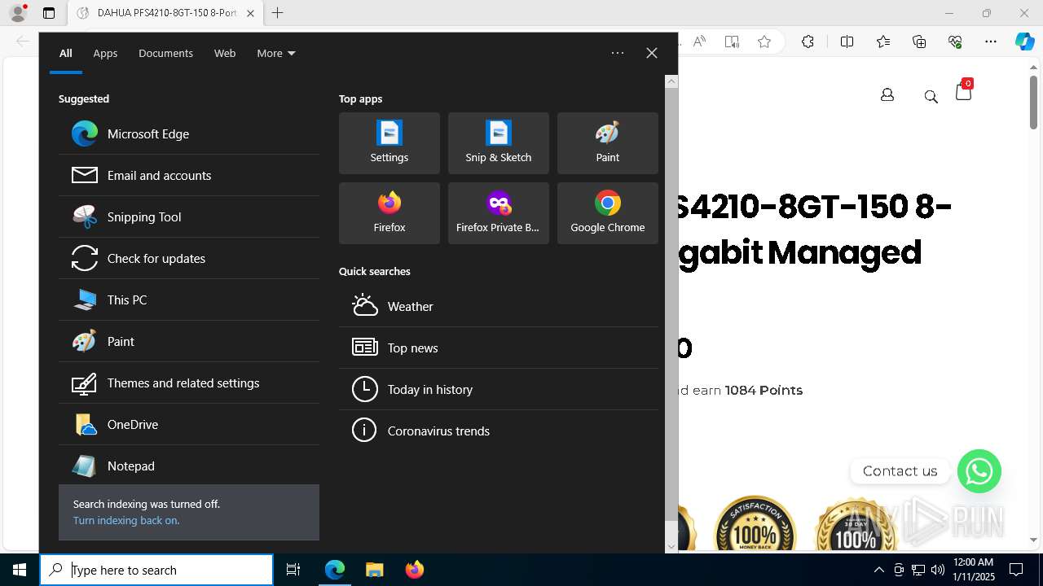Launch OneDrive from suggestions
Screen dimensions: 1043x586
[x=189, y=424]
